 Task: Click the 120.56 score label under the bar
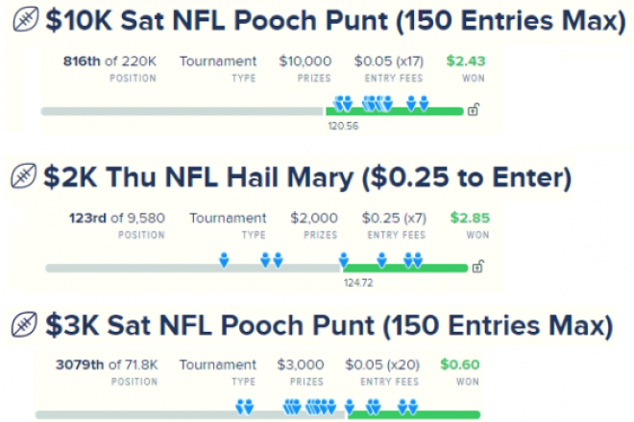[x=343, y=126]
